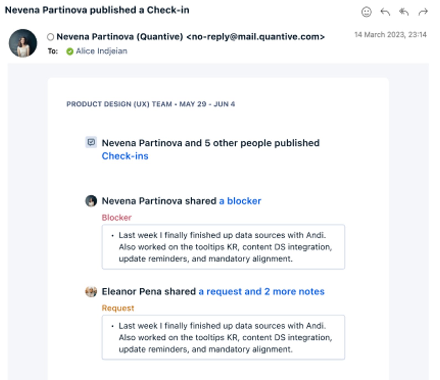Viewport: 440px width, 380px height.
Task: Click the check-in icon beside Nevena Partinova published
Action: pos(91,142)
